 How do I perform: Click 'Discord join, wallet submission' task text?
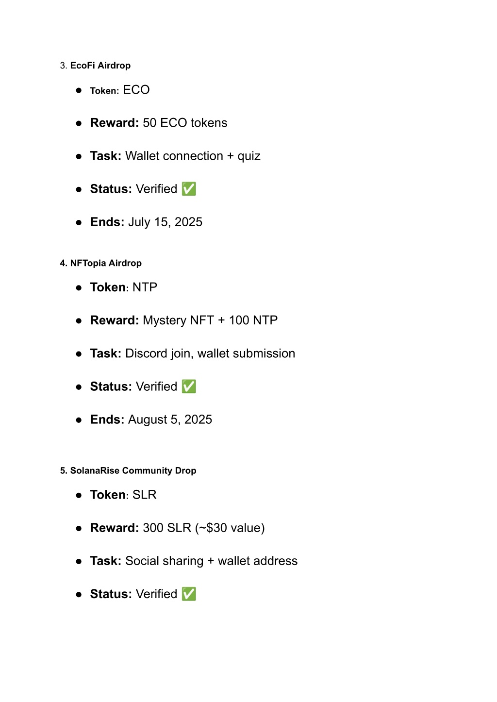tap(210, 353)
